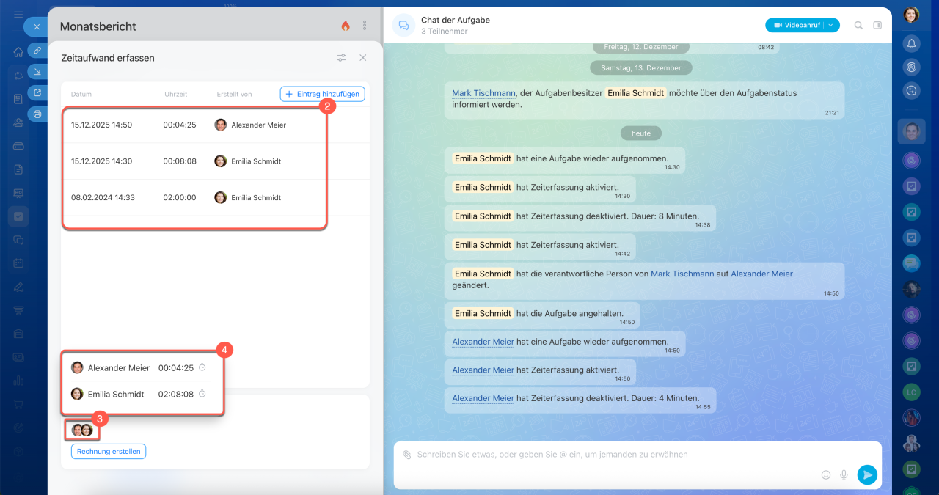The image size is (939, 495).
Task: Click the 3 Teilnehmer label under chat title
Action: click(x=445, y=32)
